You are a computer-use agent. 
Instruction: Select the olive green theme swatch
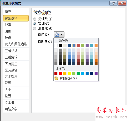83,45
